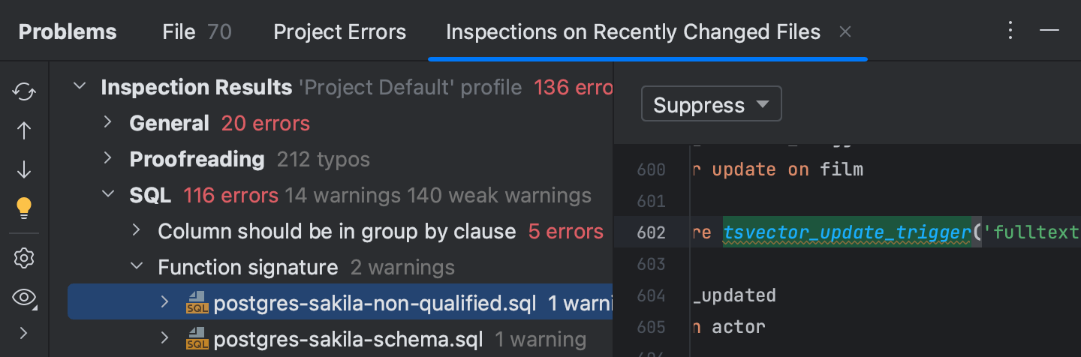Click the light bulb quick-fix icon
This screenshot has height=357, width=1081.
(24, 208)
